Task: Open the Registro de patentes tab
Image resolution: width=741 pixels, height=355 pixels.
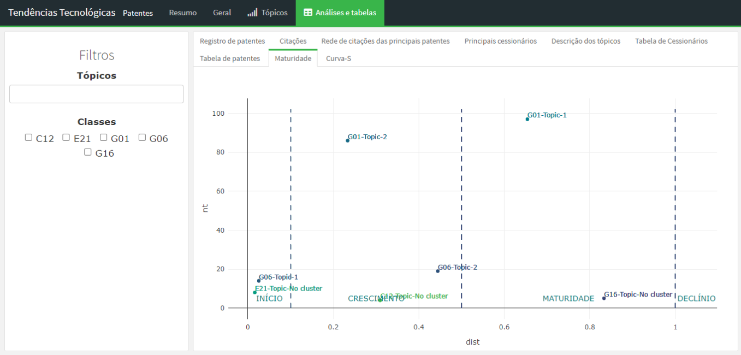Action: pos(232,41)
